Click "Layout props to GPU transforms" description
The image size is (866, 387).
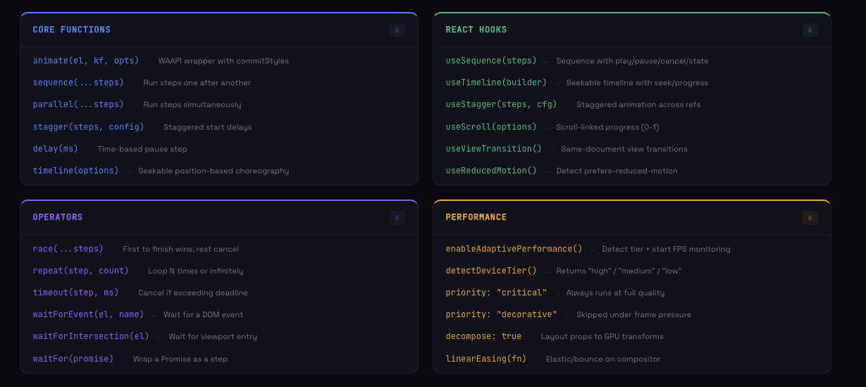point(602,336)
